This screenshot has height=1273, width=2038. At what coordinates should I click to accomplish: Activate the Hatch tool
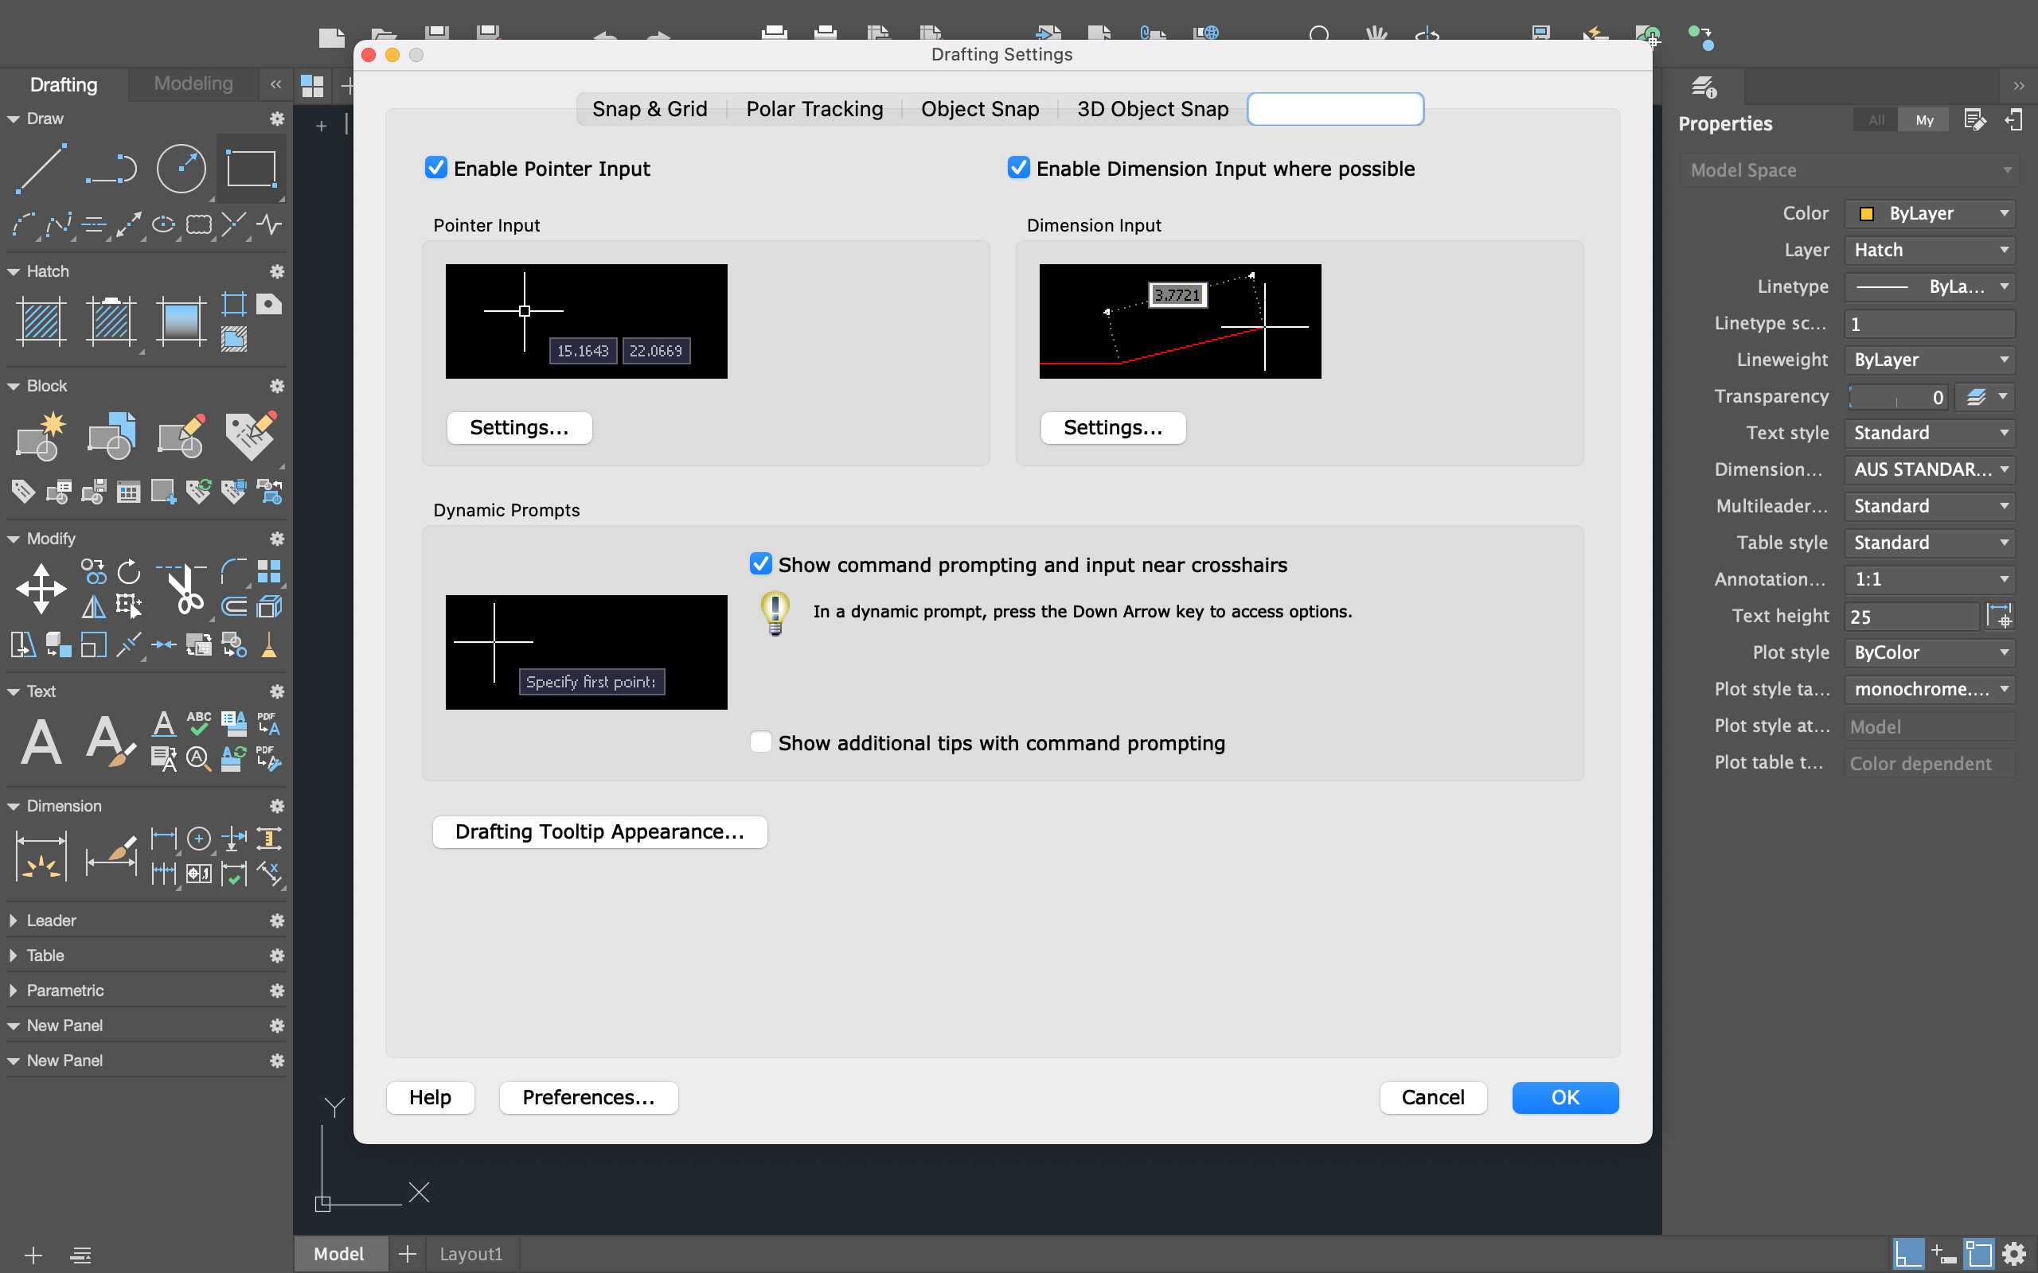pos(40,321)
